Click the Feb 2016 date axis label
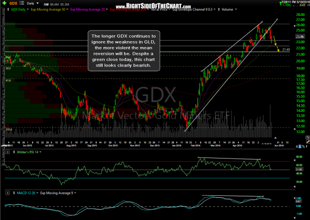 tap(196, 145)
